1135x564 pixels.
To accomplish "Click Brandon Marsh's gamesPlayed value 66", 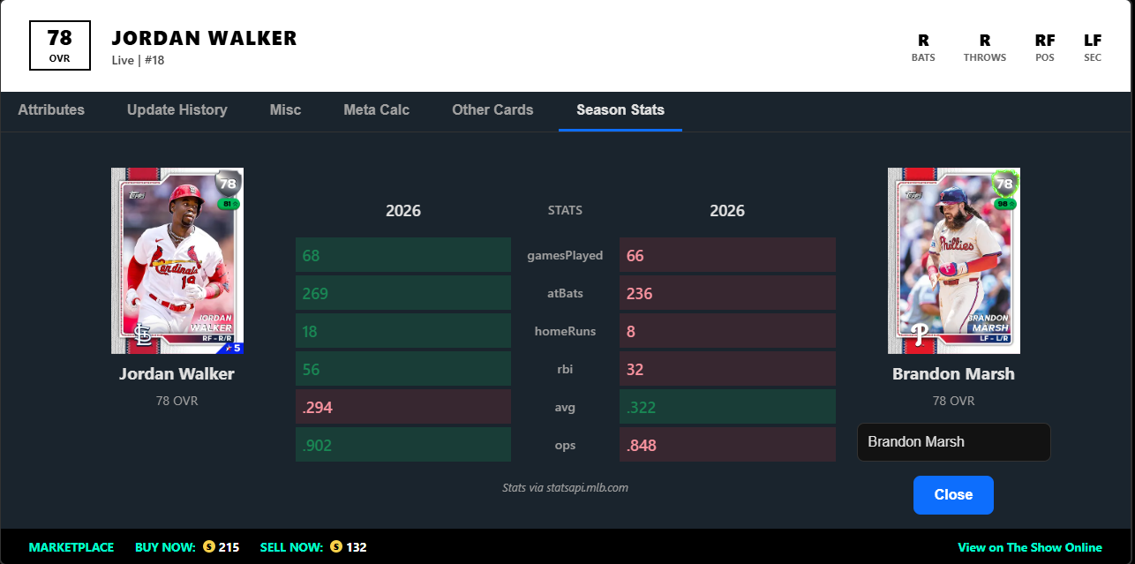I will (x=727, y=255).
